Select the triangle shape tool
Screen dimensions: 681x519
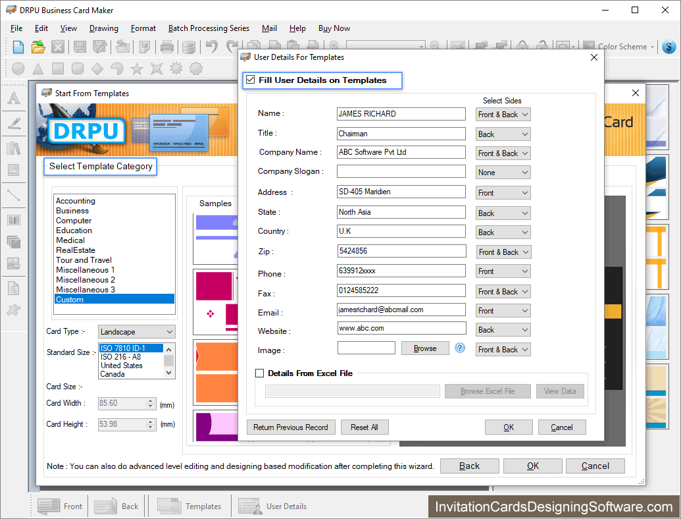click(38, 68)
